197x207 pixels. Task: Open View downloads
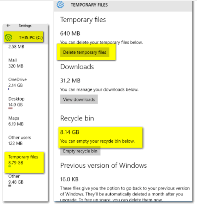pos(79,99)
